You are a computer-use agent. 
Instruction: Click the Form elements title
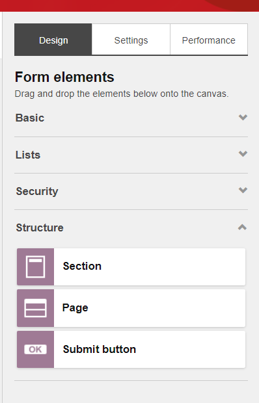[64, 77]
